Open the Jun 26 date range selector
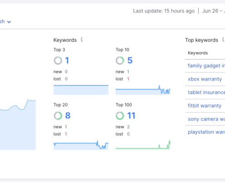The height and width of the screenshot is (182, 225). pos(214,11)
